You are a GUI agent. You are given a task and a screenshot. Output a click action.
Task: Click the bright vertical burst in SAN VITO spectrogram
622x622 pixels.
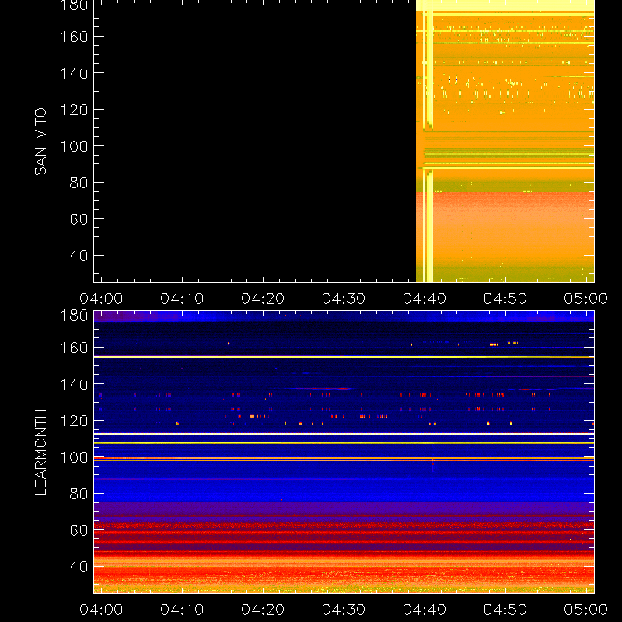tap(428, 146)
